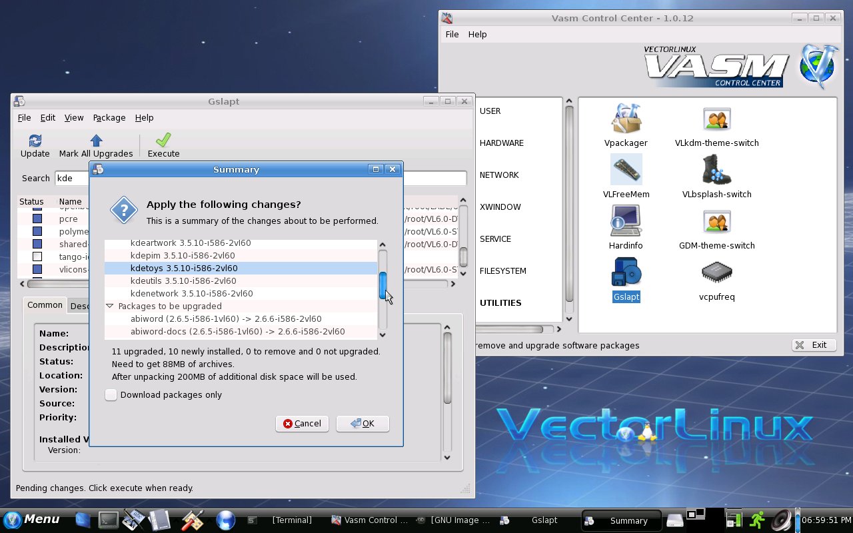Viewport: 853px width, 533px height.
Task: Switch to the Common tab
Action: coord(45,305)
